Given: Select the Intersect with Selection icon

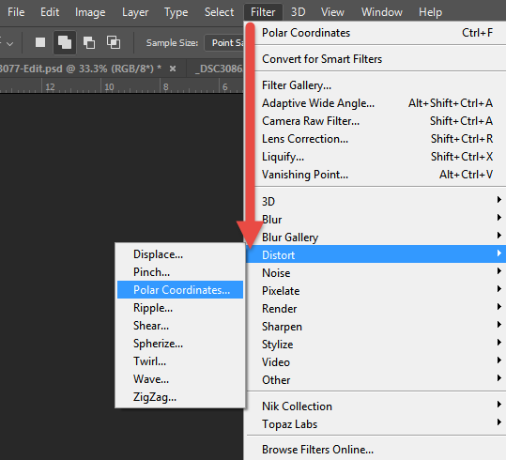Looking at the screenshot, I should coord(114,42).
